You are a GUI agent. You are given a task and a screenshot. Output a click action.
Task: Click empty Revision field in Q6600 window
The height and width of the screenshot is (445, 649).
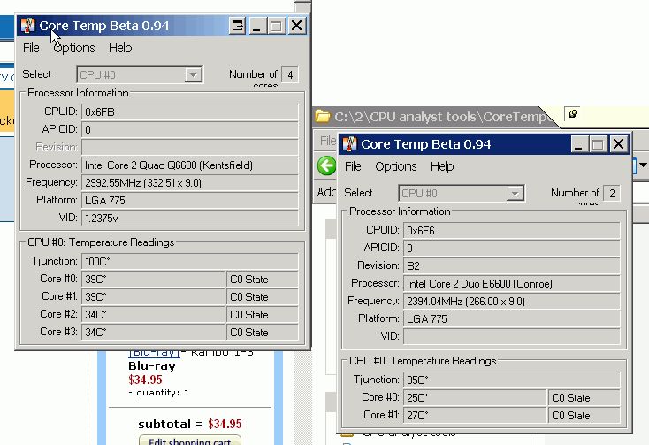pos(190,148)
